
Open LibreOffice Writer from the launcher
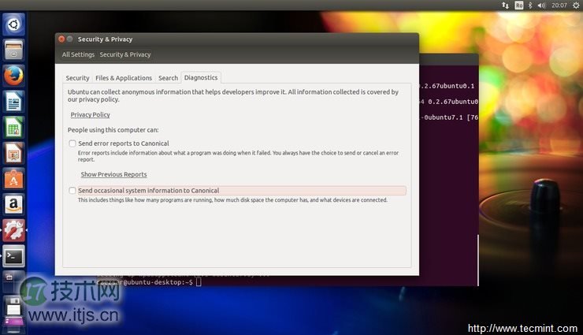pos(13,102)
